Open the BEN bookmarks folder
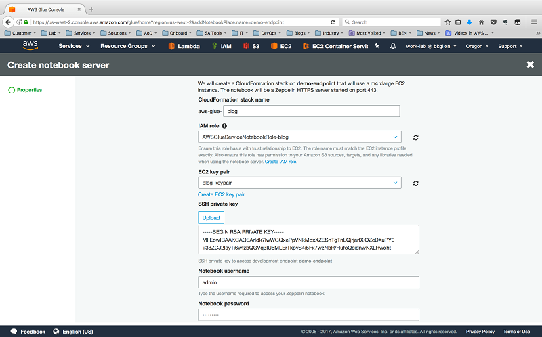Screen dimensions: 542x337 [400, 33]
